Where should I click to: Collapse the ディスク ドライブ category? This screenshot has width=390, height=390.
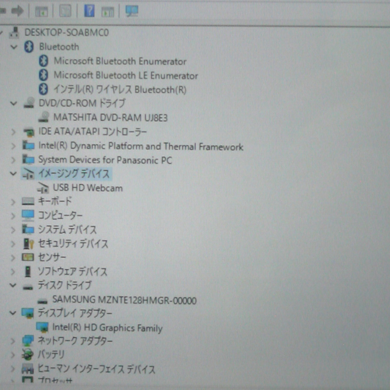tap(13, 285)
